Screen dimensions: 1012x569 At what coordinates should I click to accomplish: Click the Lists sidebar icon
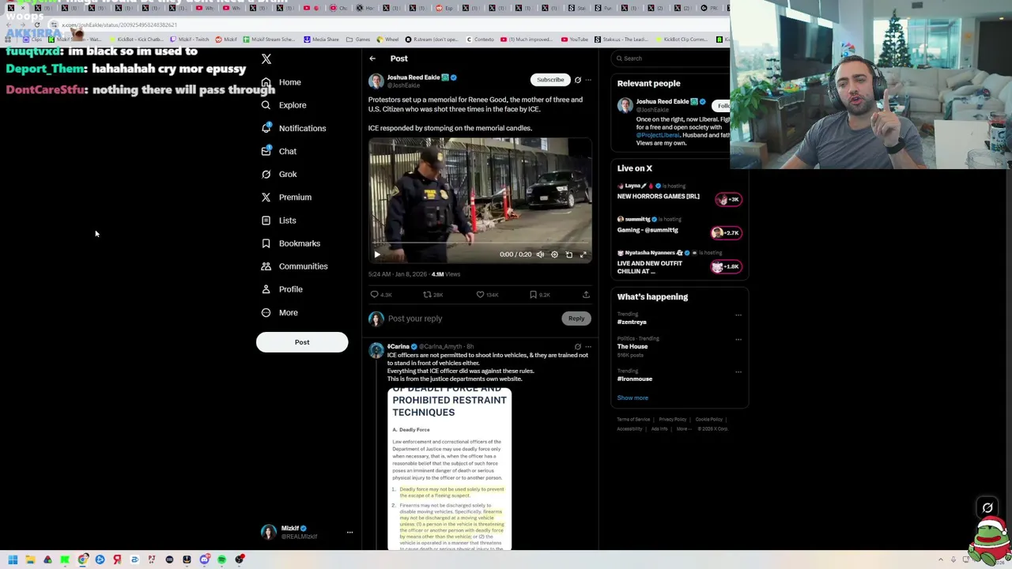(x=266, y=220)
